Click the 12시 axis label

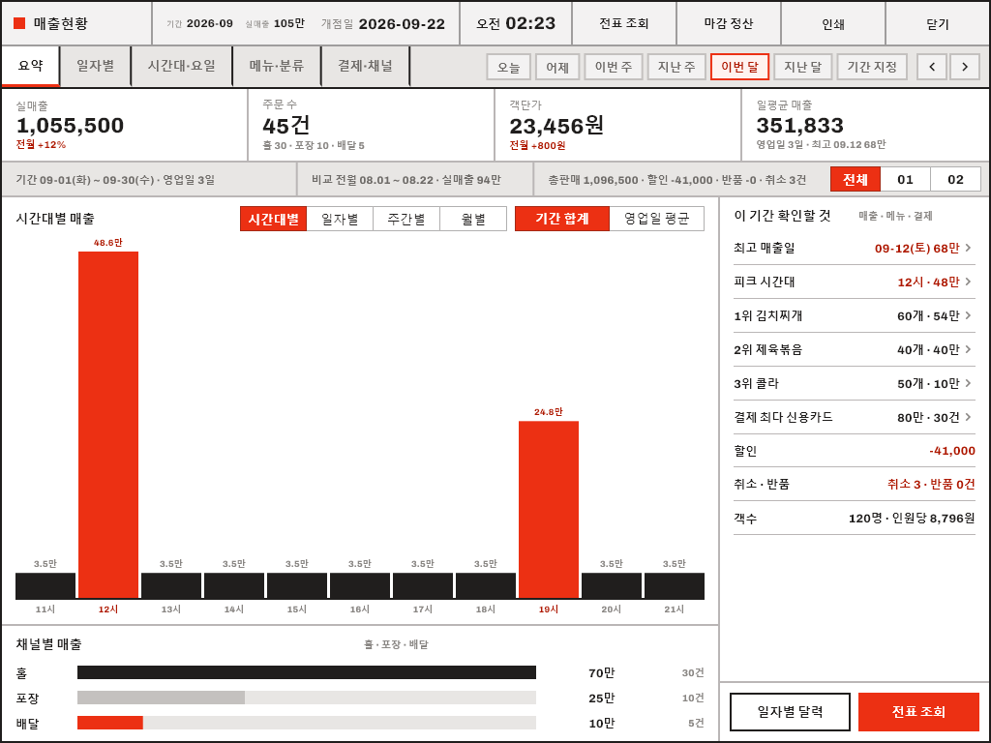tap(108, 609)
